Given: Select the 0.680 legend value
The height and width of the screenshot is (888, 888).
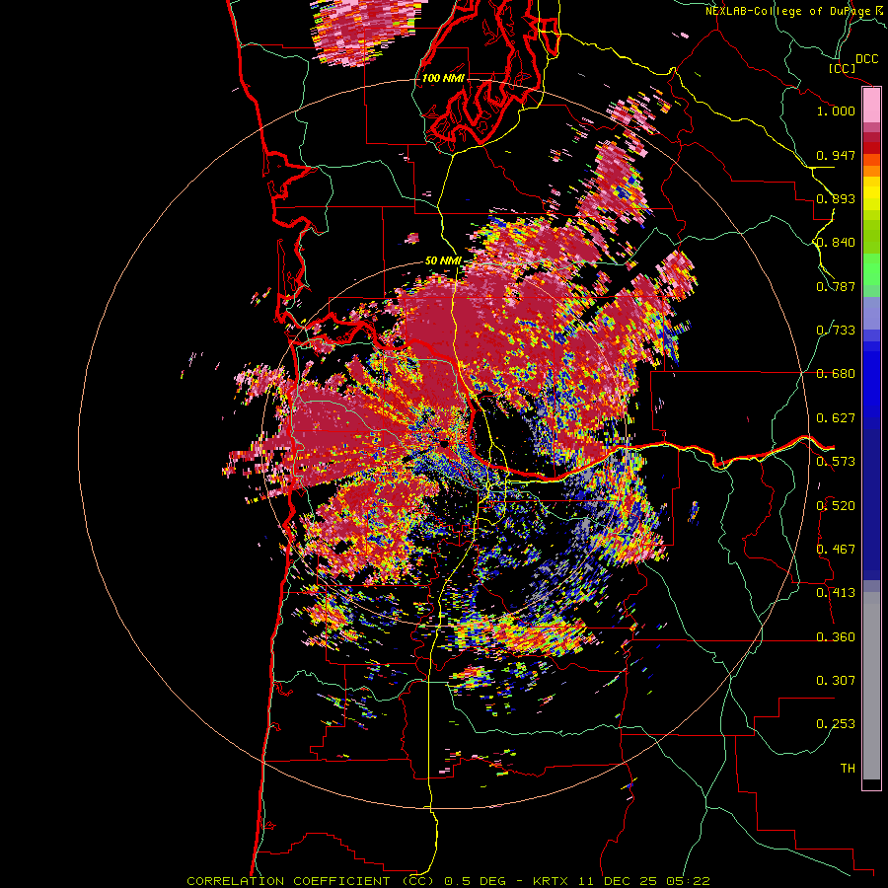Looking at the screenshot, I should (x=836, y=374).
